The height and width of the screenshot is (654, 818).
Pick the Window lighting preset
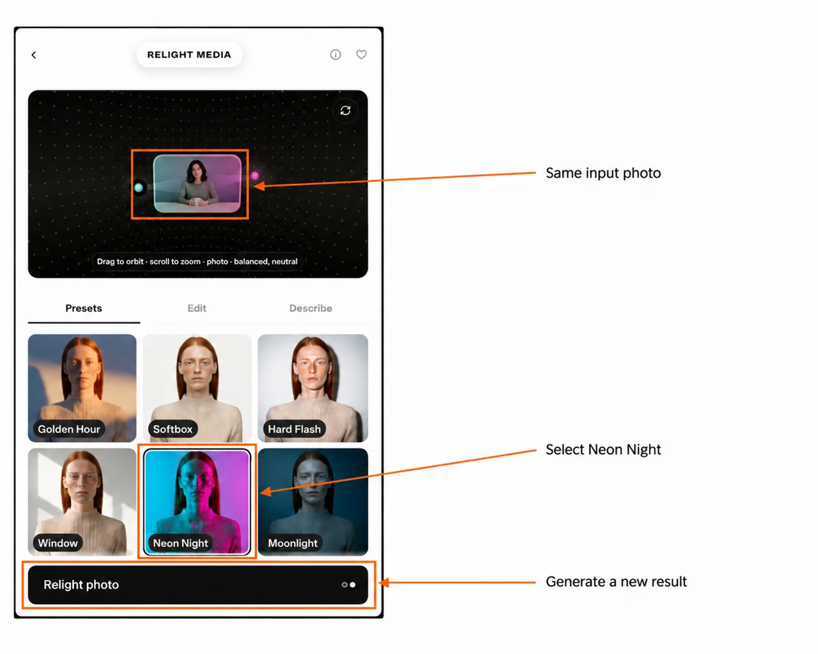[82, 502]
